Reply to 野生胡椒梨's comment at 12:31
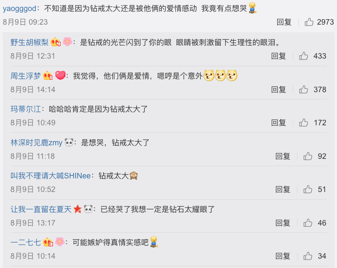337x268 pixels. [x=278, y=56]
